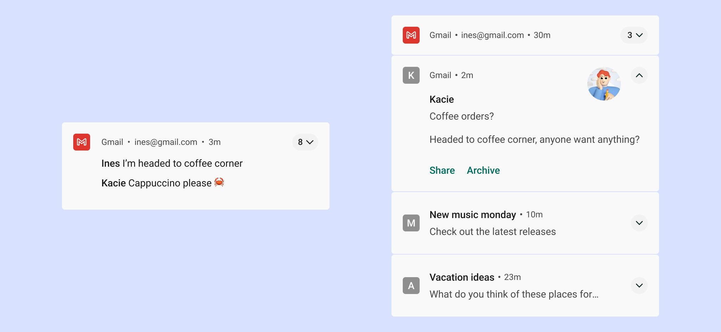Share the Coffee orders email
The height and width of the screenshot is (332, 721).
tap(442, 171)
